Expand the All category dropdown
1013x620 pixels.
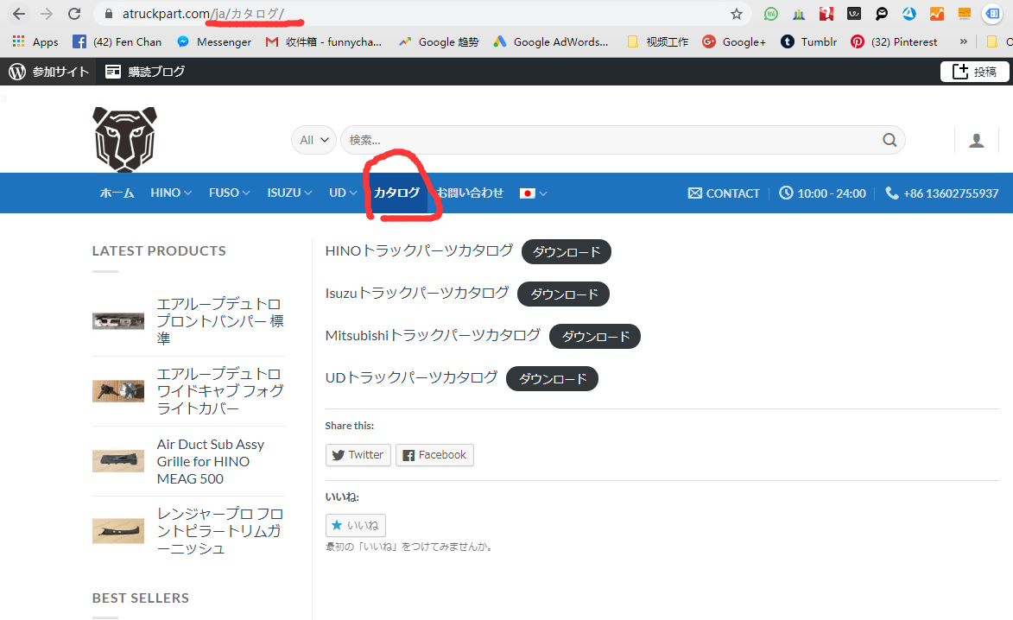(x=313, y=140)
